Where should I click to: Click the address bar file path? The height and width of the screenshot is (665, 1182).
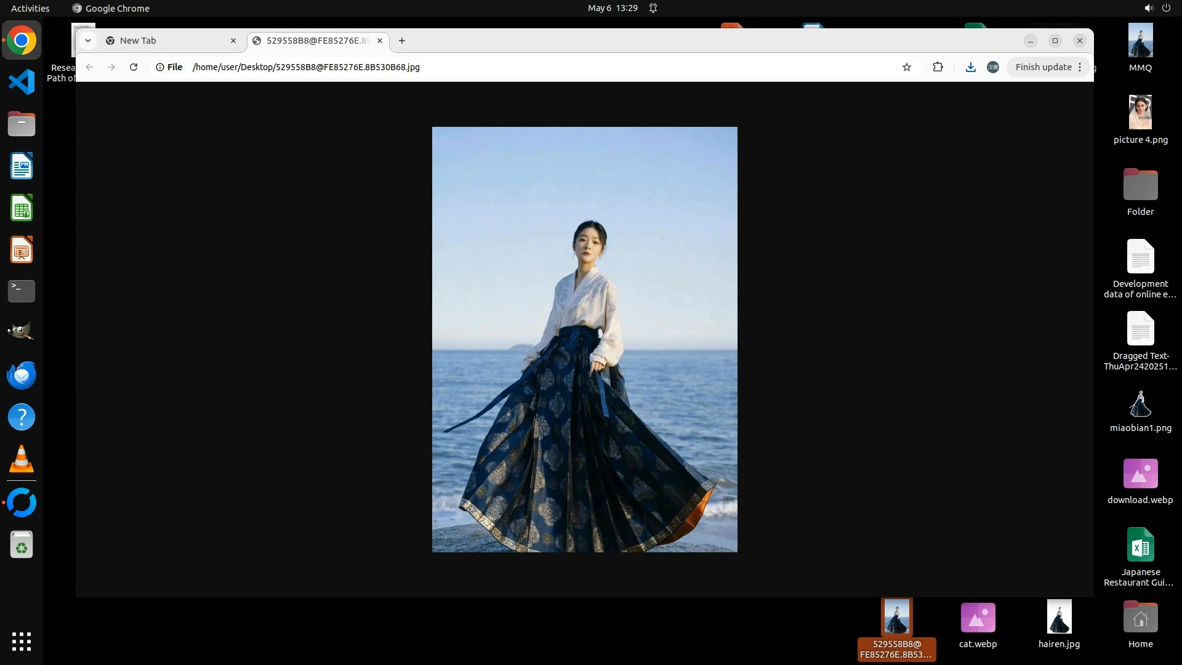pyautogui.click(x=306, y=67)
